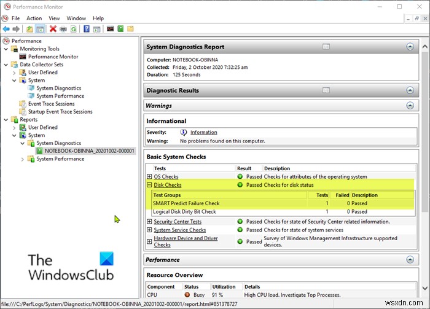Click the Refresh icon in toolbar
The width and height of the screenshot is (430, 309).
(74, 29)
